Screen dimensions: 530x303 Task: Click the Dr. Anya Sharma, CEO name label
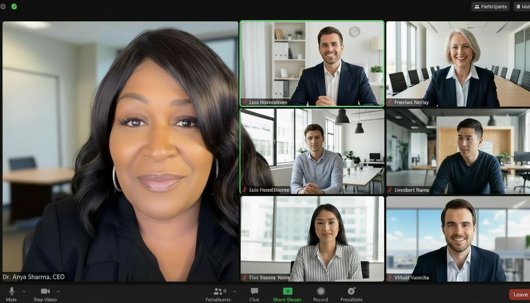[34, 277]
